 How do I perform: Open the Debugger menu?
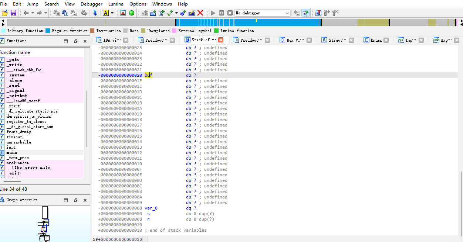click(x=91, y=4)
